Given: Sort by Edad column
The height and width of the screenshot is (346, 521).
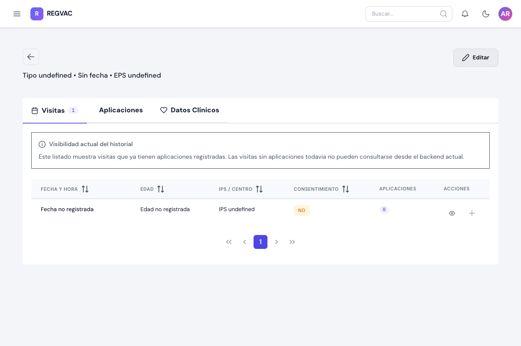Looking at the screenshot, I should point(161,189).
